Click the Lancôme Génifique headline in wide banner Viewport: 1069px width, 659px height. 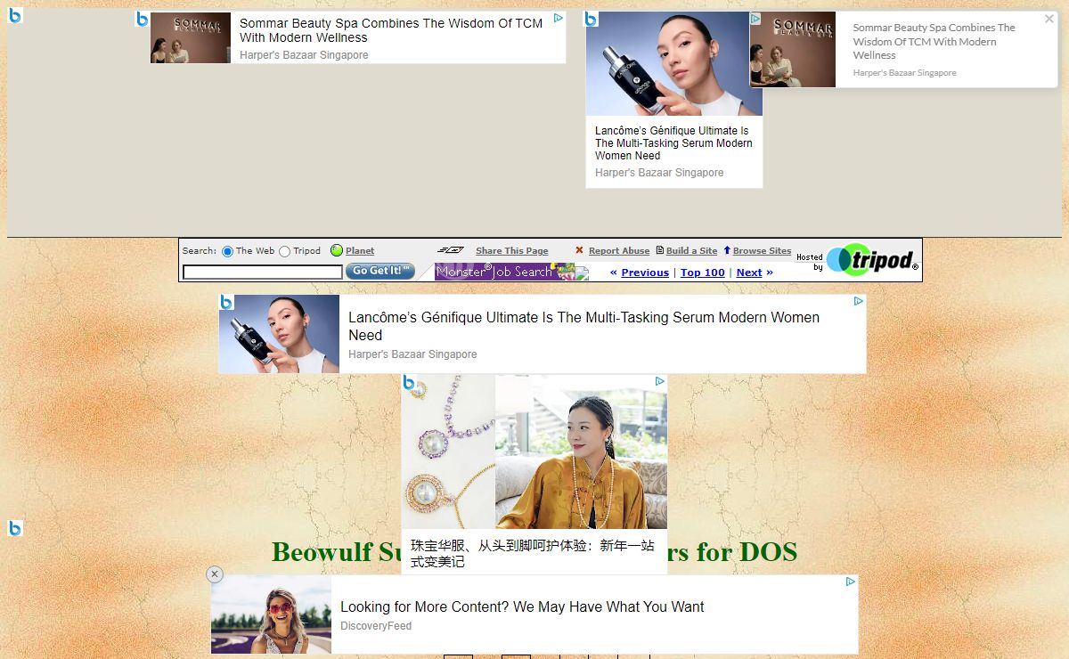[x=584, y=326]
